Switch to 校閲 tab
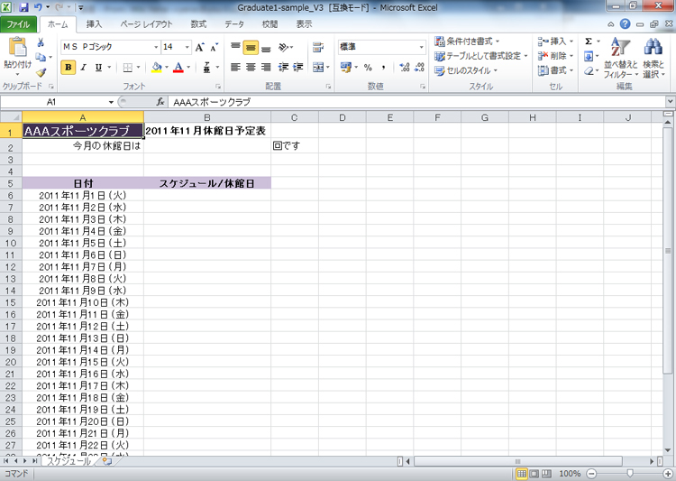The height and width of the screenshot is (481, 676). point(269,24)
